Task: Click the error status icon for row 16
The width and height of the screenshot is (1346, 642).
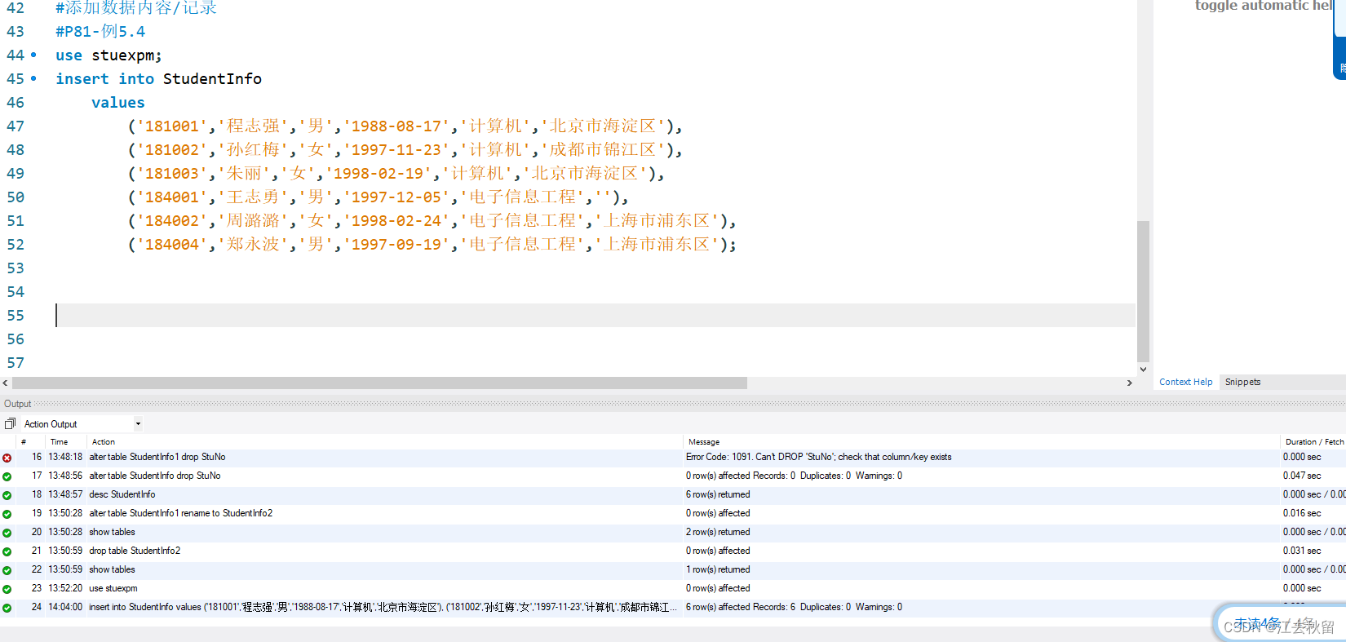Action: [7, 458]
